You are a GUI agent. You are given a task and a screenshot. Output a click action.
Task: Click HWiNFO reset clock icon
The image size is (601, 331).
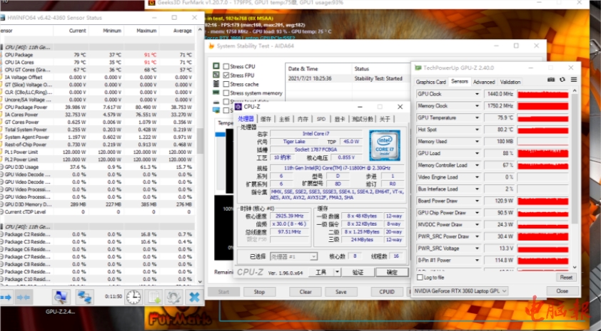pos(133,297)
